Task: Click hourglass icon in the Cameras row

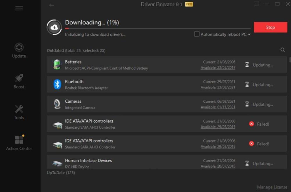Action: (247, 104)
